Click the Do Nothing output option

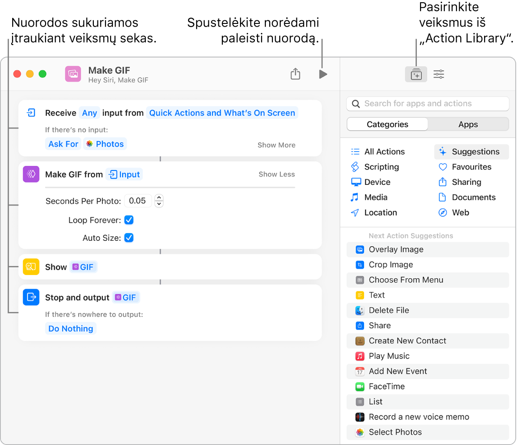[x=71, y=329]
